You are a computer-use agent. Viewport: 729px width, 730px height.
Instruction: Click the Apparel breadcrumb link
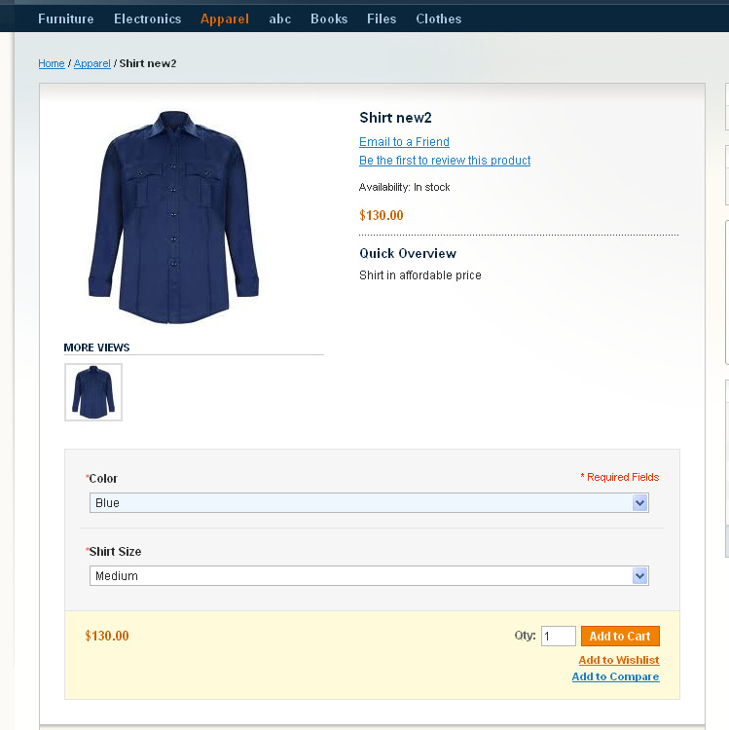click(92, 63)
